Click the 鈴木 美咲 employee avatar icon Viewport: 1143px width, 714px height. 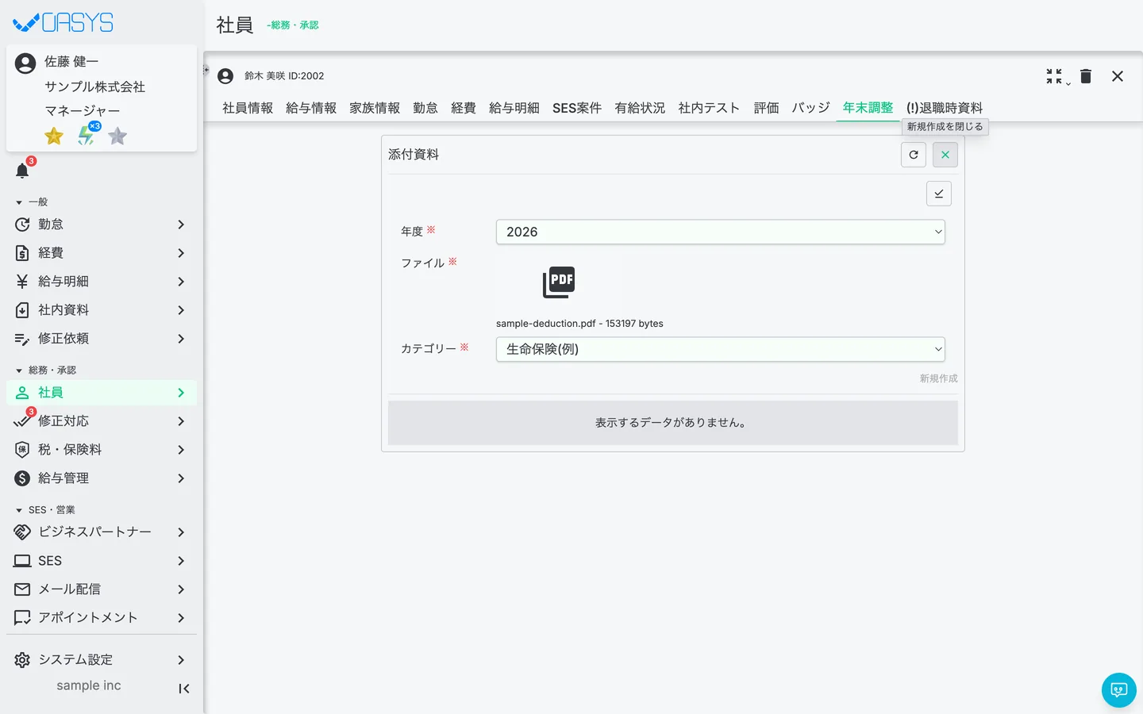tap(225, 76)
